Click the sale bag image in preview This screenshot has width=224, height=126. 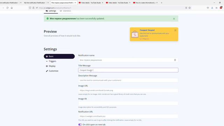coord(135,34)
